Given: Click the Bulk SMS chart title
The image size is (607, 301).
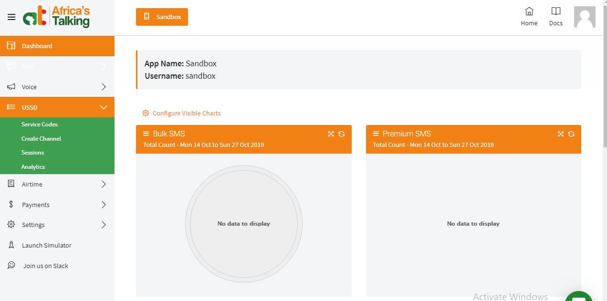Looking at the screenshot, I should 169,134.
